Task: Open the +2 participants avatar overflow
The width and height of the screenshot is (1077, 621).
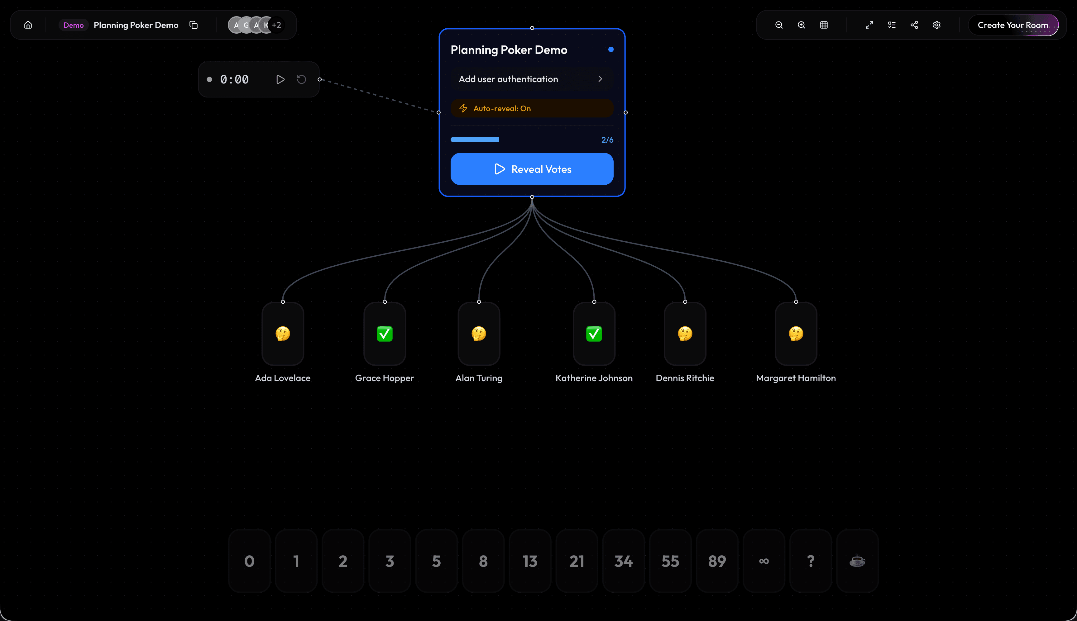Action: [276, 25]
